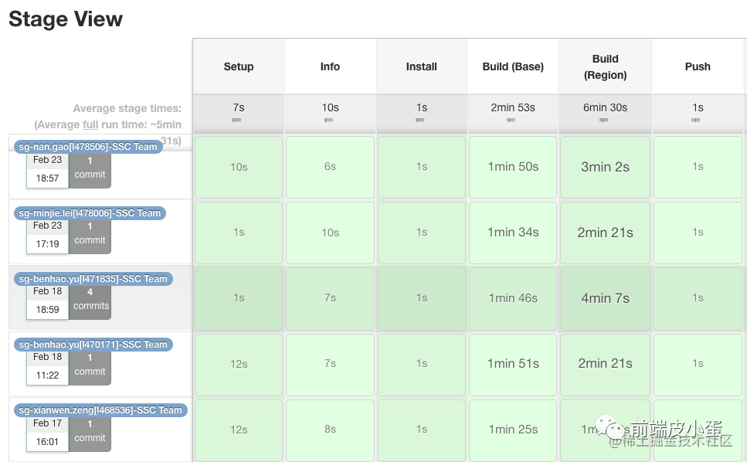747x462 pixels.
Task: Click the 'full' link in average run time
Action: point(90,124)
